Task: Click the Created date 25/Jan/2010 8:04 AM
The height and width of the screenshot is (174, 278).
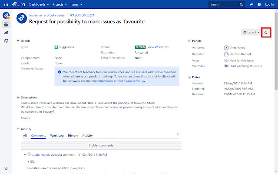Action: (x=238, y=83)
